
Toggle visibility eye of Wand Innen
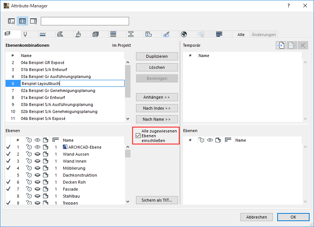(x=38, y=161)
